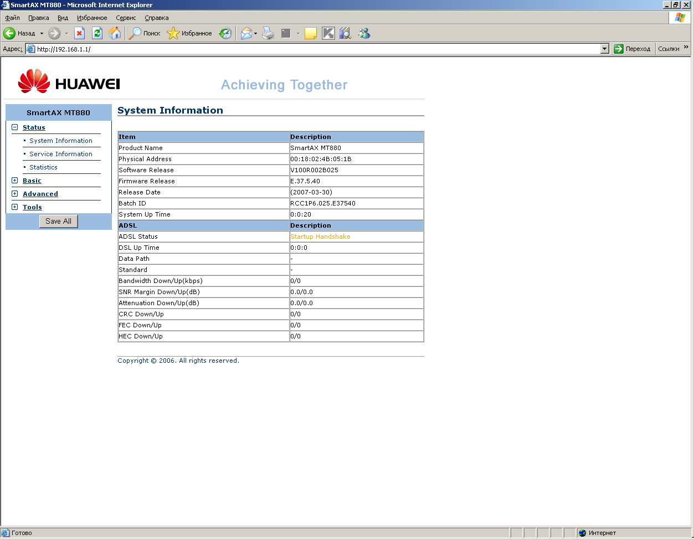Screen dimensions: 694x540
Task: Click the yellow Discuss note icon
Action: (311, 33)
